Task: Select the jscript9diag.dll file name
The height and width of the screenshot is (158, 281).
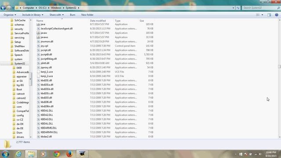Action: [x=49, y=59]
